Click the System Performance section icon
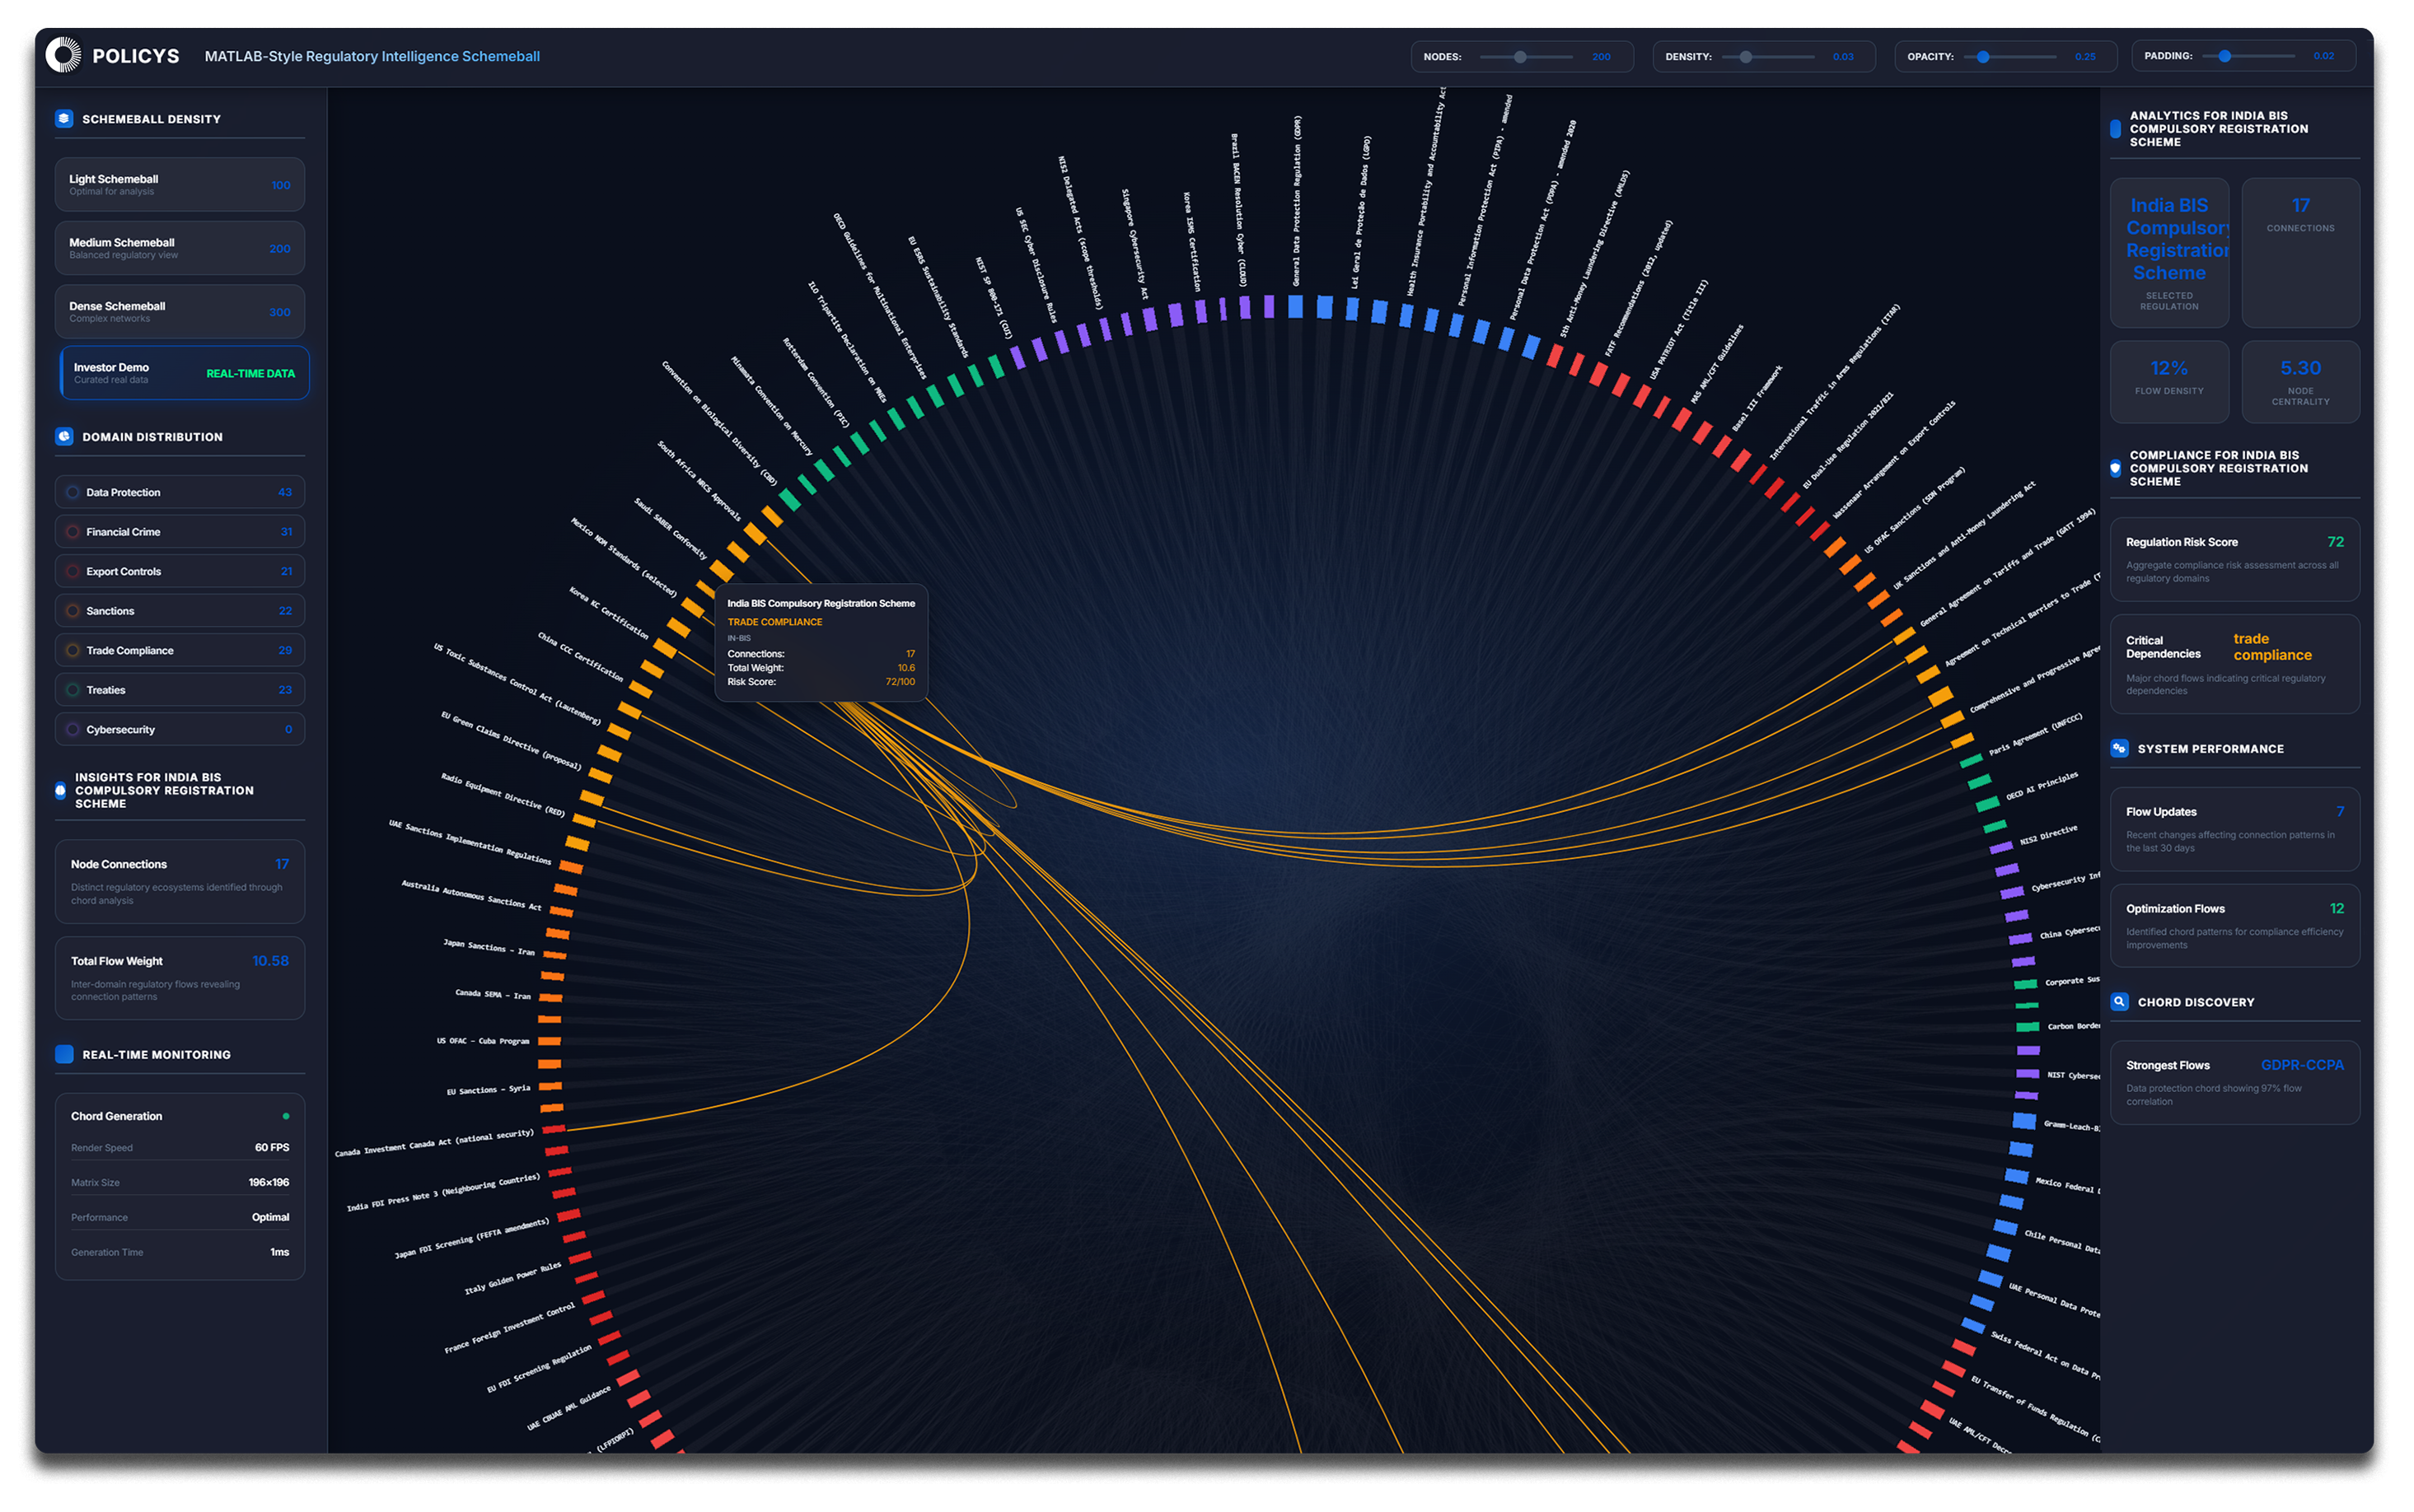 2119,748
